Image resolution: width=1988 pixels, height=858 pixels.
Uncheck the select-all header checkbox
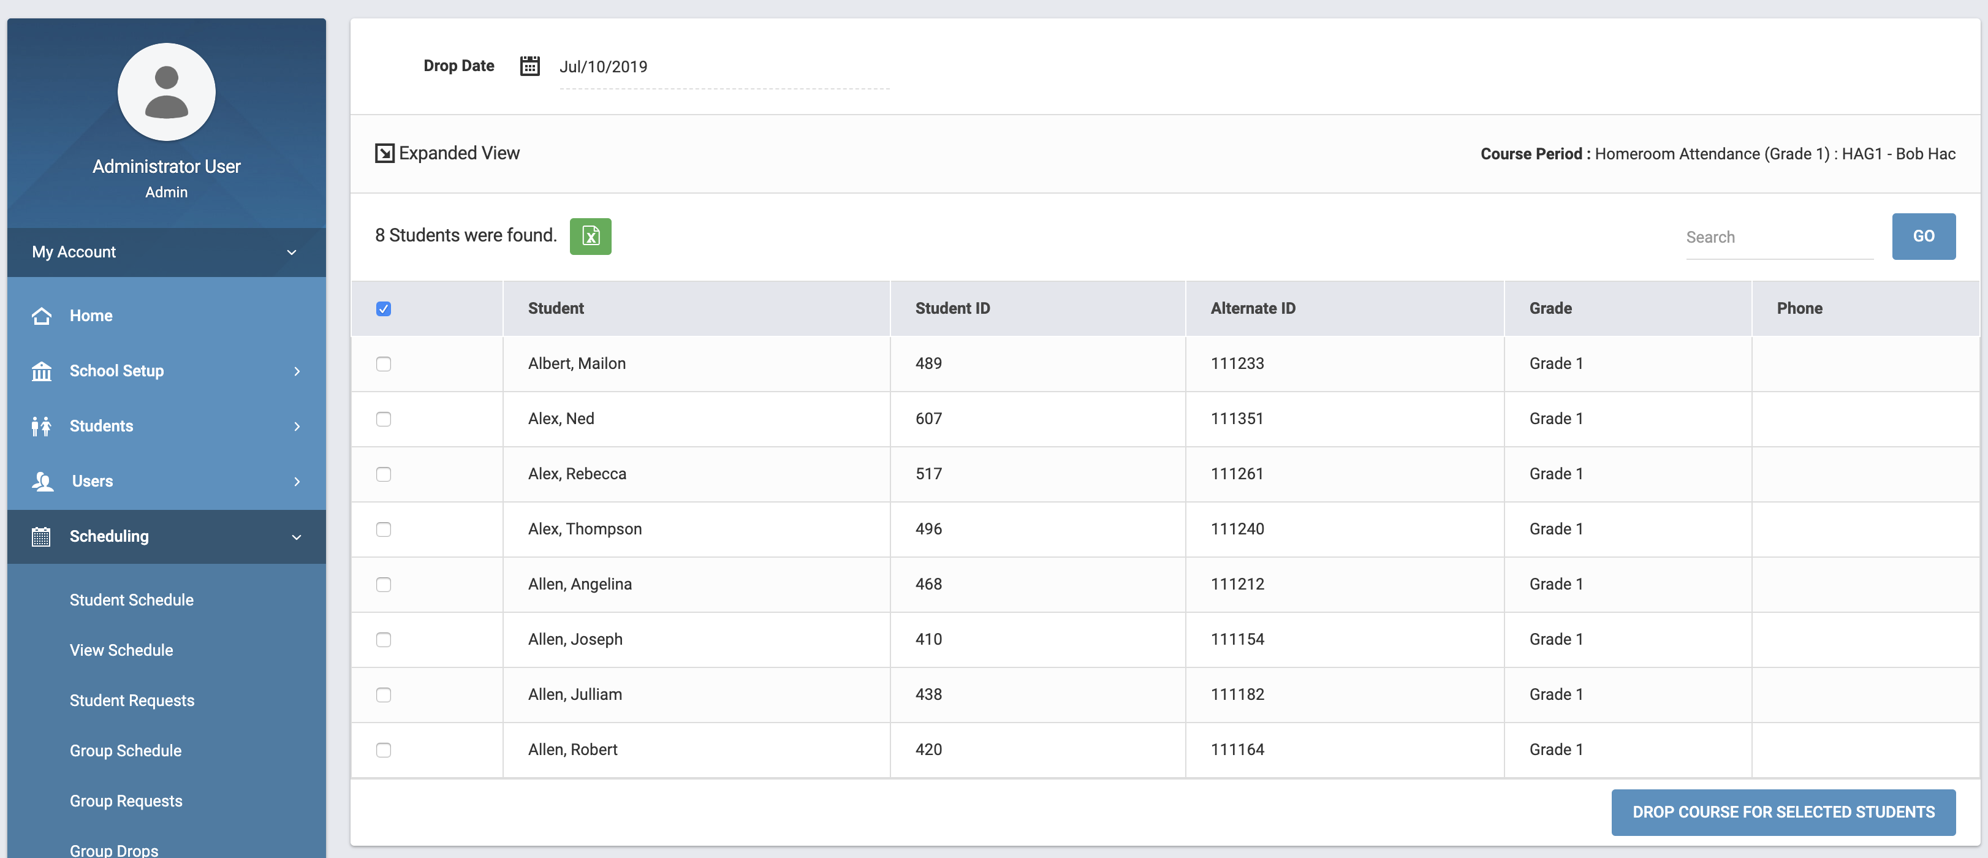point(384,309)
